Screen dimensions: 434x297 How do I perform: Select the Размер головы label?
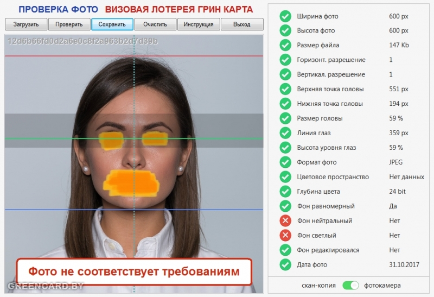320,118
